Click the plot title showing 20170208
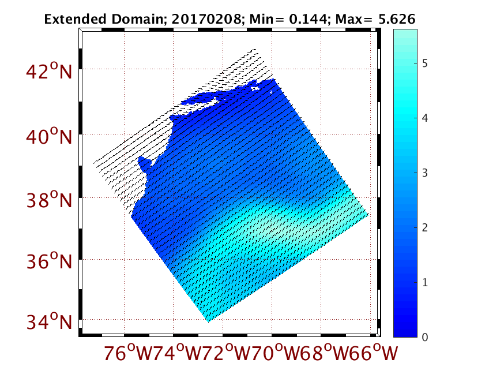This screenshot has height=378, width=504. (x=230, y=19)
